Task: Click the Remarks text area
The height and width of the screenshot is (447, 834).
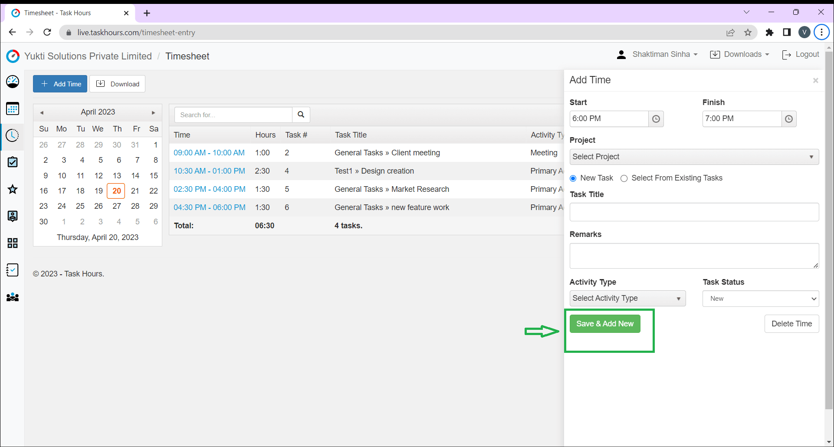Action: (694, 256)
